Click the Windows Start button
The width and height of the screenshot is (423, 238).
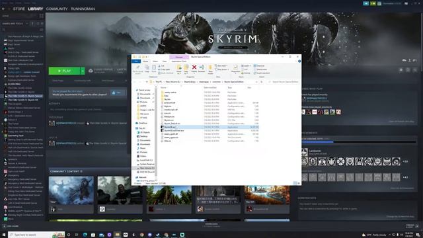click(x=4, y=235)
